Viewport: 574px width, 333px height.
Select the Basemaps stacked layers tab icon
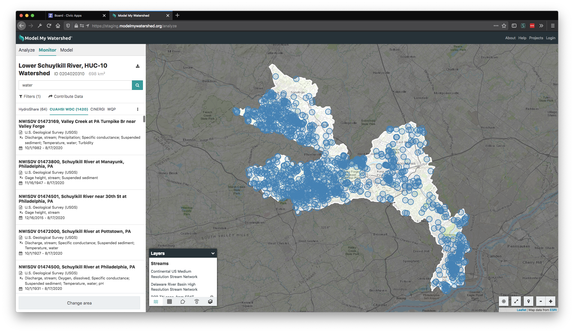(x=210, y=301)
